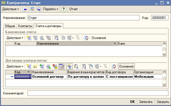Image resolution: width=171 pixels, height=106 pixels.
Task: Click the Организация column header
Action: 148,72
